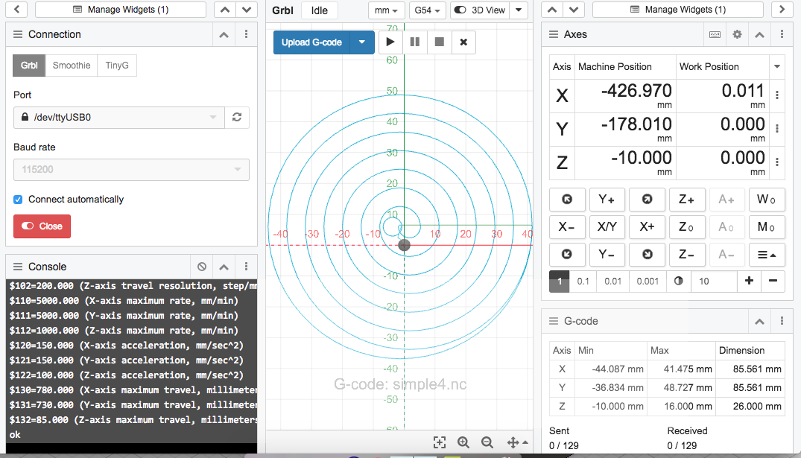
Task: Close the serial connection
Action: coord(42,227)
